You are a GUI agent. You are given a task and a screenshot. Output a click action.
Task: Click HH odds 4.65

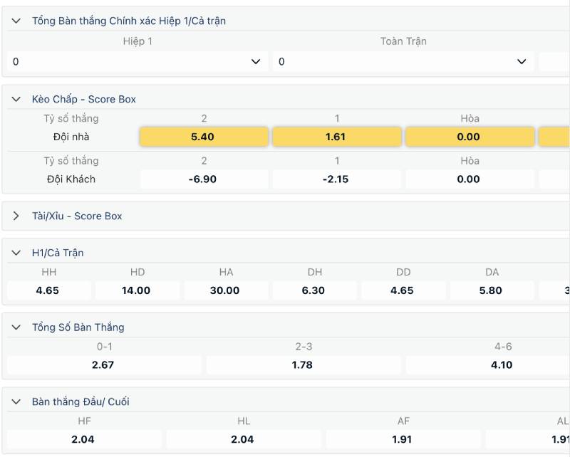(48, 290)
